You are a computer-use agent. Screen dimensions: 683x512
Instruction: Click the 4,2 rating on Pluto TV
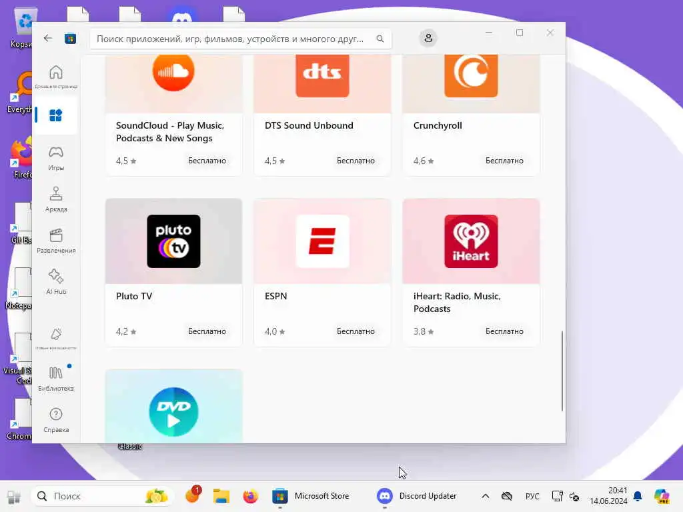pos(126,332)
